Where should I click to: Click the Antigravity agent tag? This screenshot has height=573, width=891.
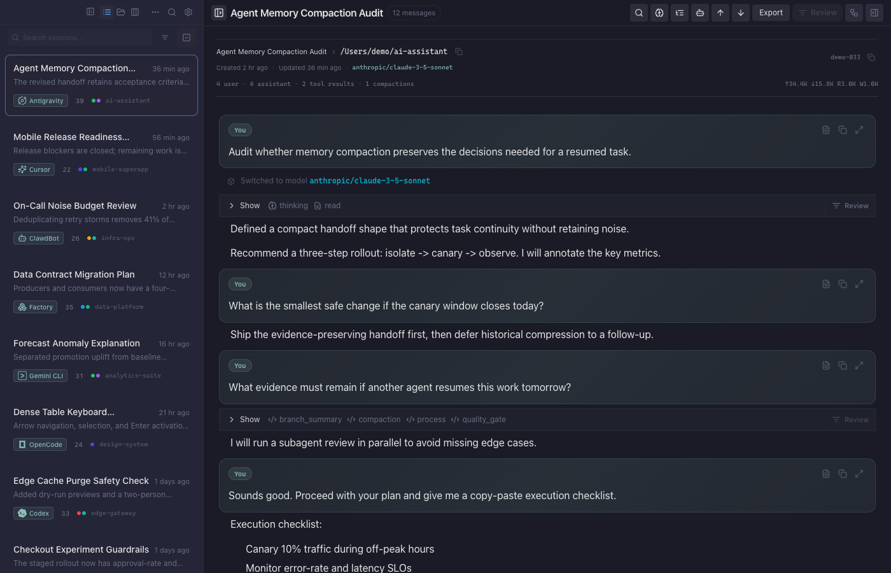[41, 101]
